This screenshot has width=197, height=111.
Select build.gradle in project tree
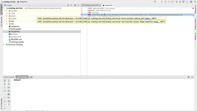pyautogui.click(x=16, y=29)
